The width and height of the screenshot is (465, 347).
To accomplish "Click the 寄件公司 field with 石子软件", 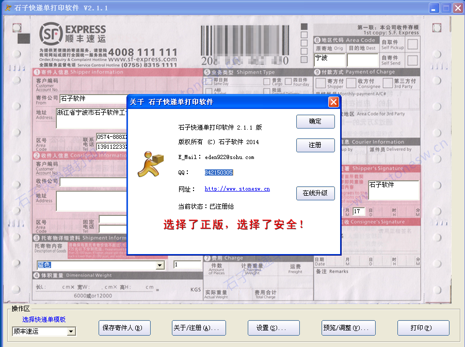I will pyautogui.click(x=93, y=99).
